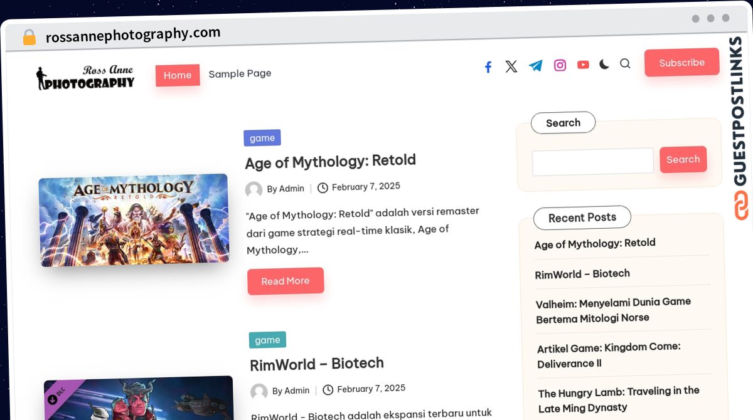Open the Instagram social icon
The image size is (753, 420).
click(x=560, y=65)
